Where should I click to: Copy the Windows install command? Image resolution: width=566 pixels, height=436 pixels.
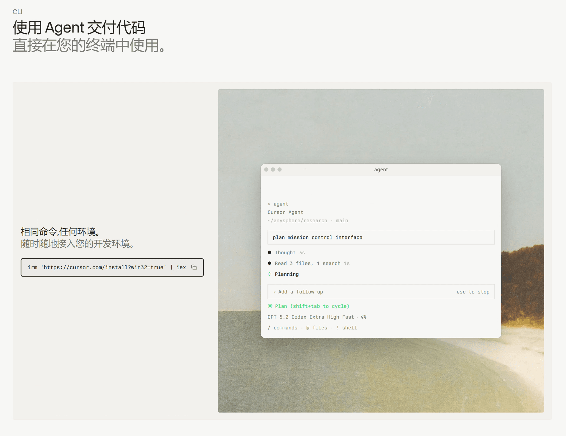[x=194, y=267]
